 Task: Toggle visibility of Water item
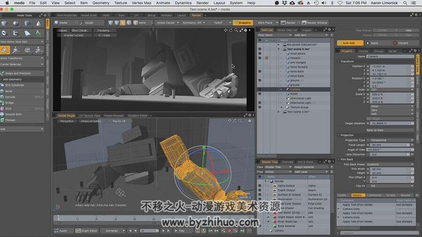click(259, 94)
